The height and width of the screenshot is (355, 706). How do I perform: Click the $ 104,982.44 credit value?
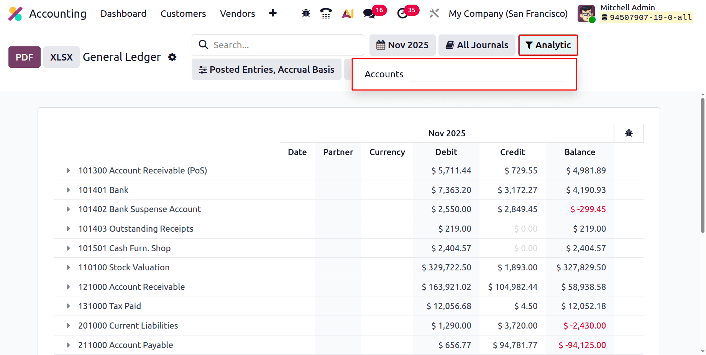coord(513,287)
